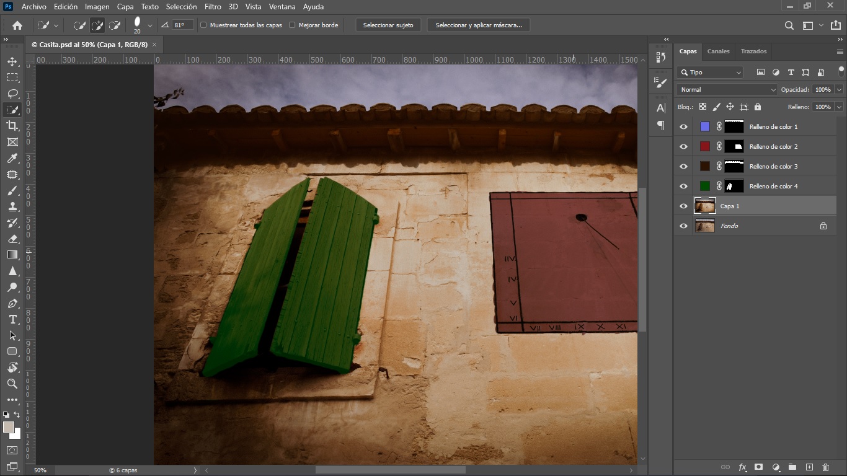Hide Relleno de color 4 layer

(x=683, y=186)
